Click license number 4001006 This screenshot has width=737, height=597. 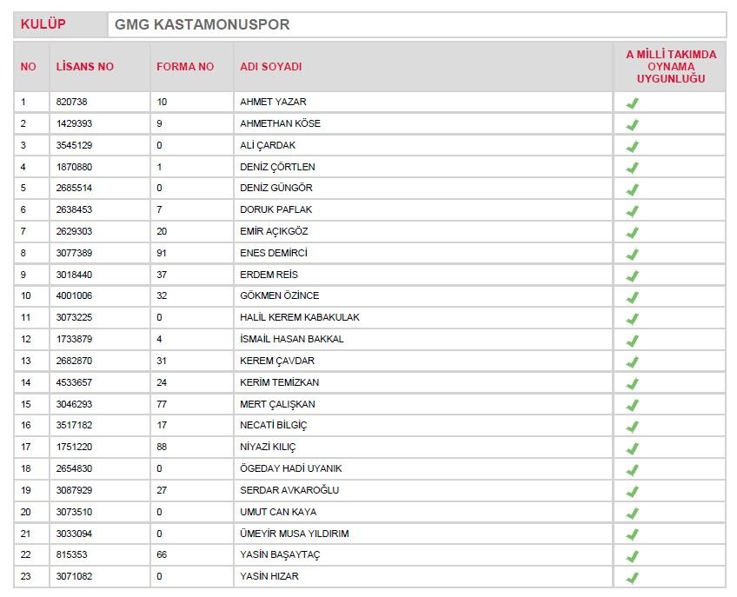coord(74,295)
